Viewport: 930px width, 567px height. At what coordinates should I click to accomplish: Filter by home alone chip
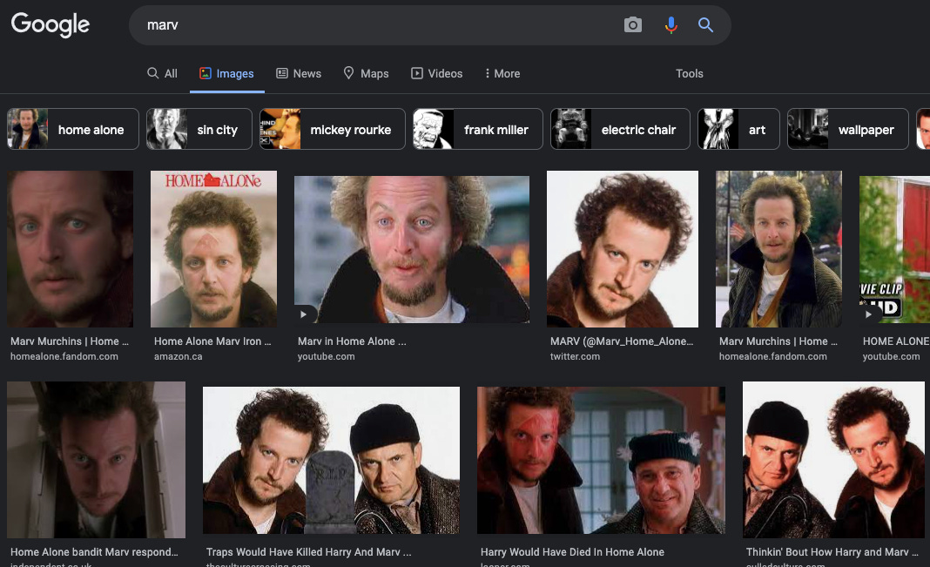click(73, 129)
